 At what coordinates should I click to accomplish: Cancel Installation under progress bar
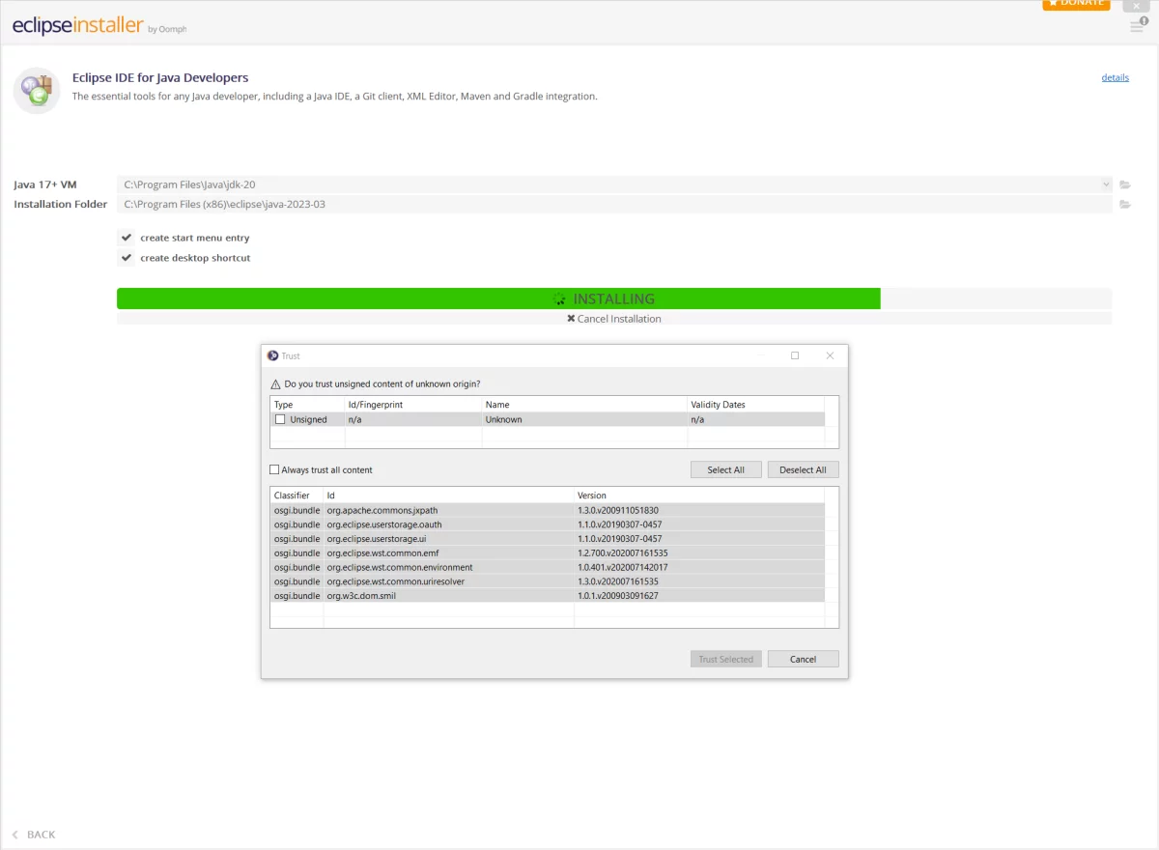click(614, 319)
